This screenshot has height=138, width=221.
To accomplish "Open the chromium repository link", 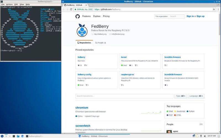I will (82, 108).
